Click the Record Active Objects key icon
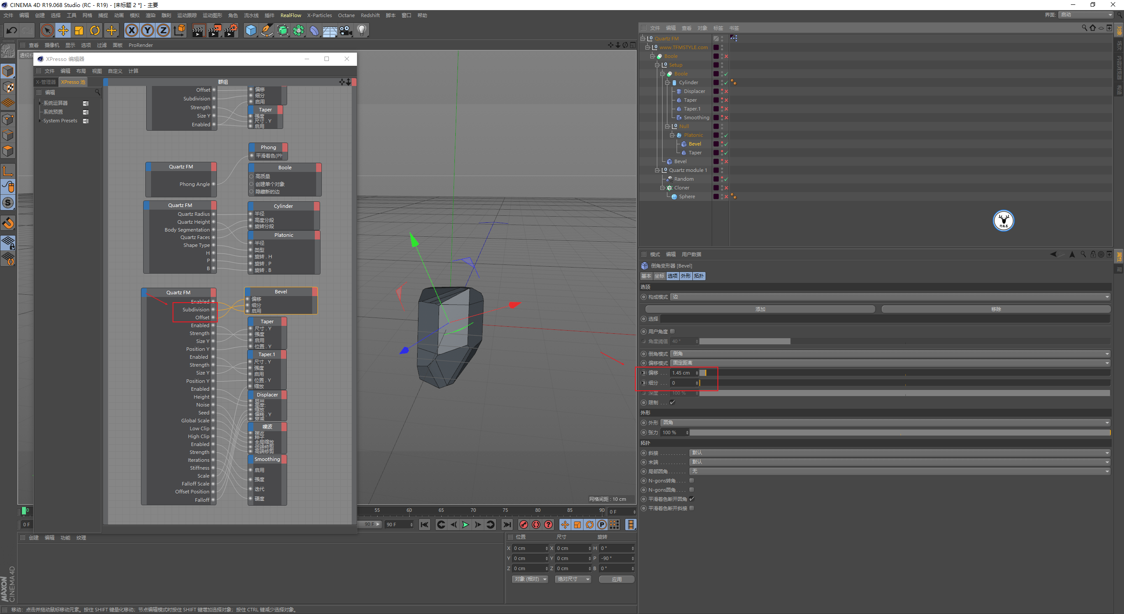 pyautogui.click(x=524, y=525)
